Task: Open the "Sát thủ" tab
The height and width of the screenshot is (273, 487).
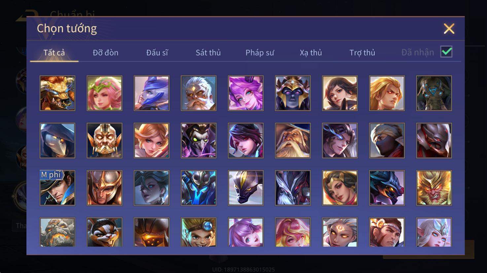Action: point(208,53)
